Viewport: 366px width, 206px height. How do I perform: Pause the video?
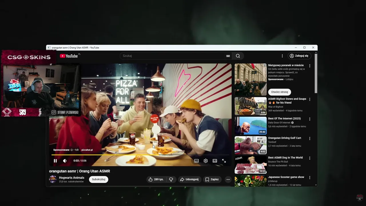coord(55,161)
